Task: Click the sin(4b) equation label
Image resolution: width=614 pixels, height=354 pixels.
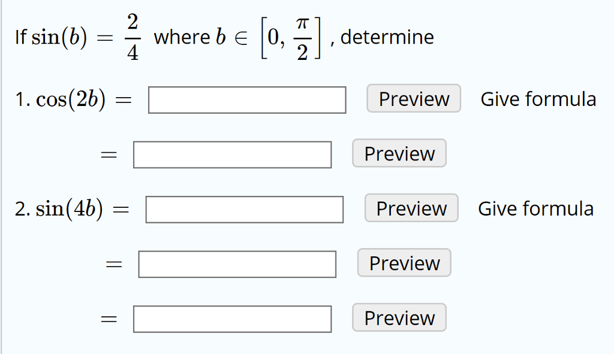Action: coord(72,208)
